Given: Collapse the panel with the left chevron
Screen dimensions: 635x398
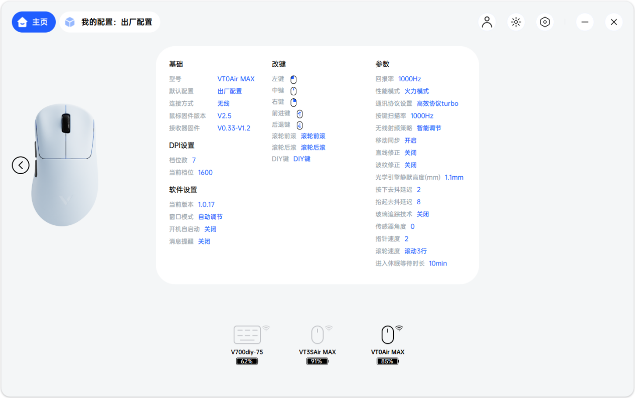Looking at the screenshot, I should coord(21,165).
